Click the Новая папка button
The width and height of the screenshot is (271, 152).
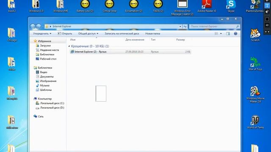[152, 34]
